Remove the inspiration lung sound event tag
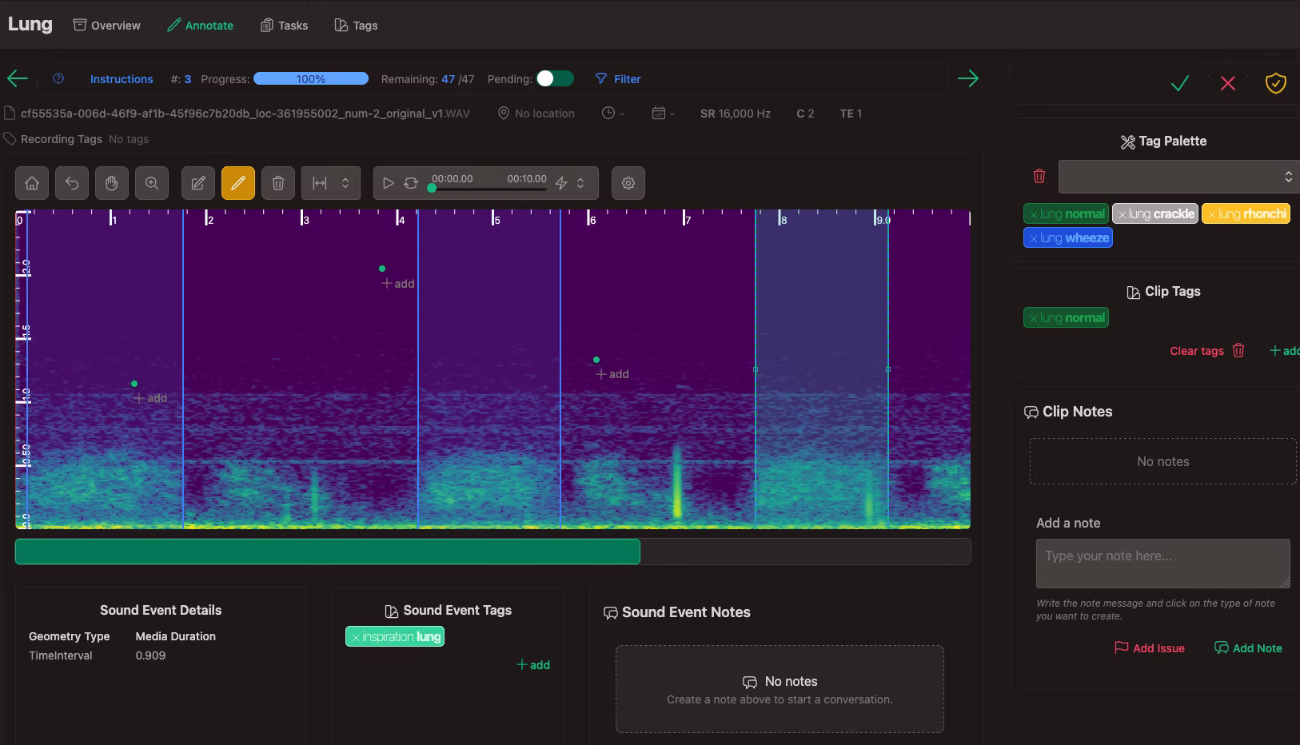 (x=356, y=637)
